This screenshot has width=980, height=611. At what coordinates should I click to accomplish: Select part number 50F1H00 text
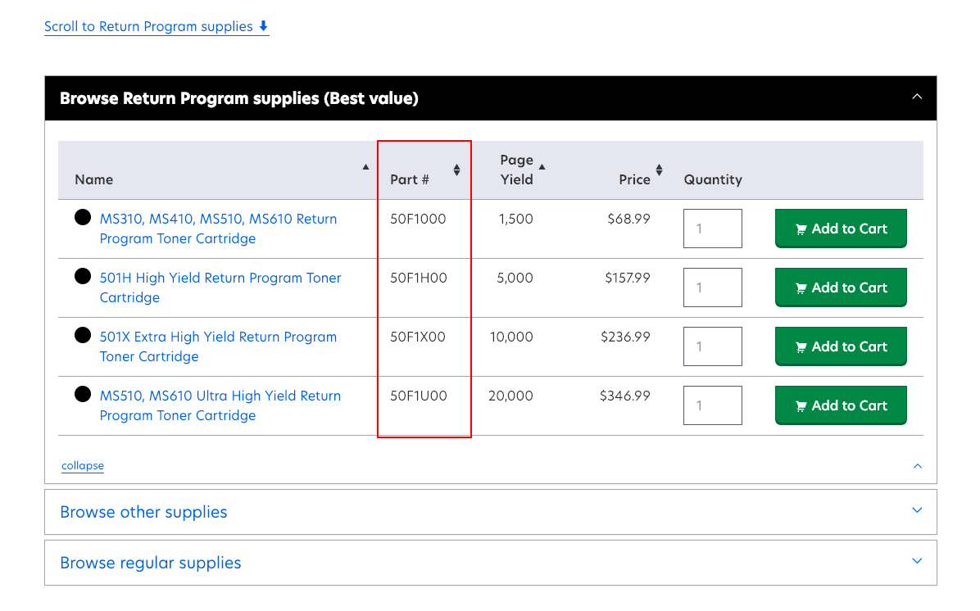coord(419,278)
